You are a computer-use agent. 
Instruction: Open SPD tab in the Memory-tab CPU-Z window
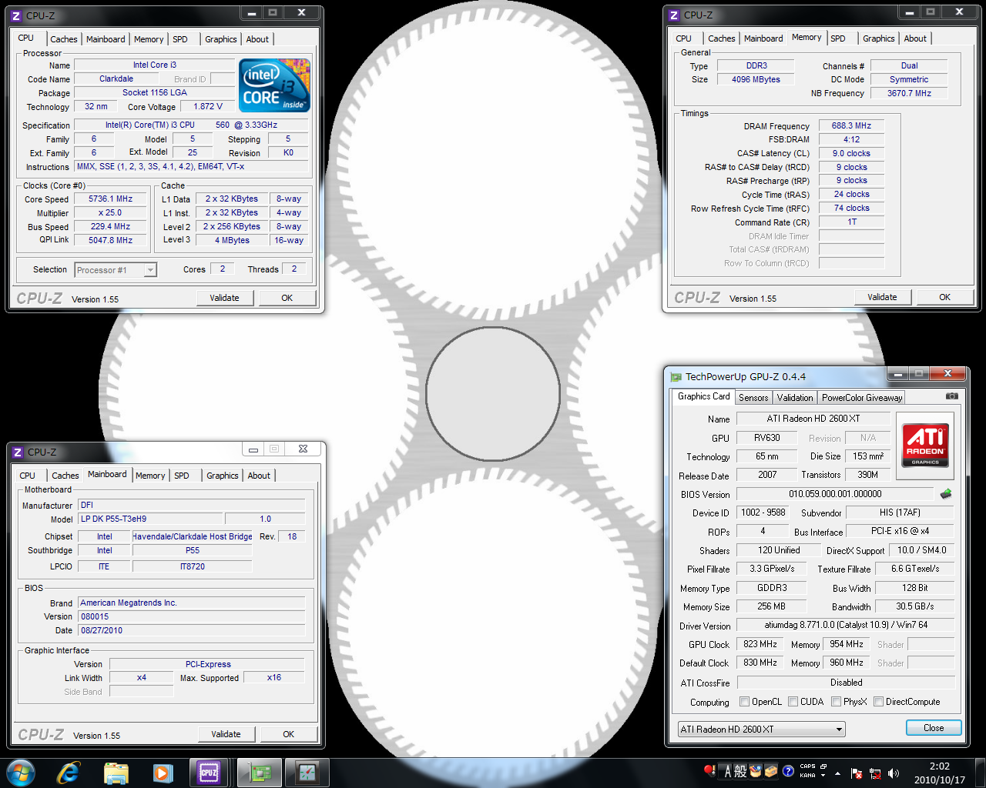point(838,38)
